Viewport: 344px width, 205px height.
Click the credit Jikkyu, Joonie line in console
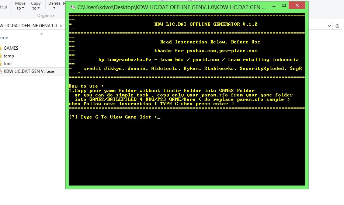(x=192, y=68)
